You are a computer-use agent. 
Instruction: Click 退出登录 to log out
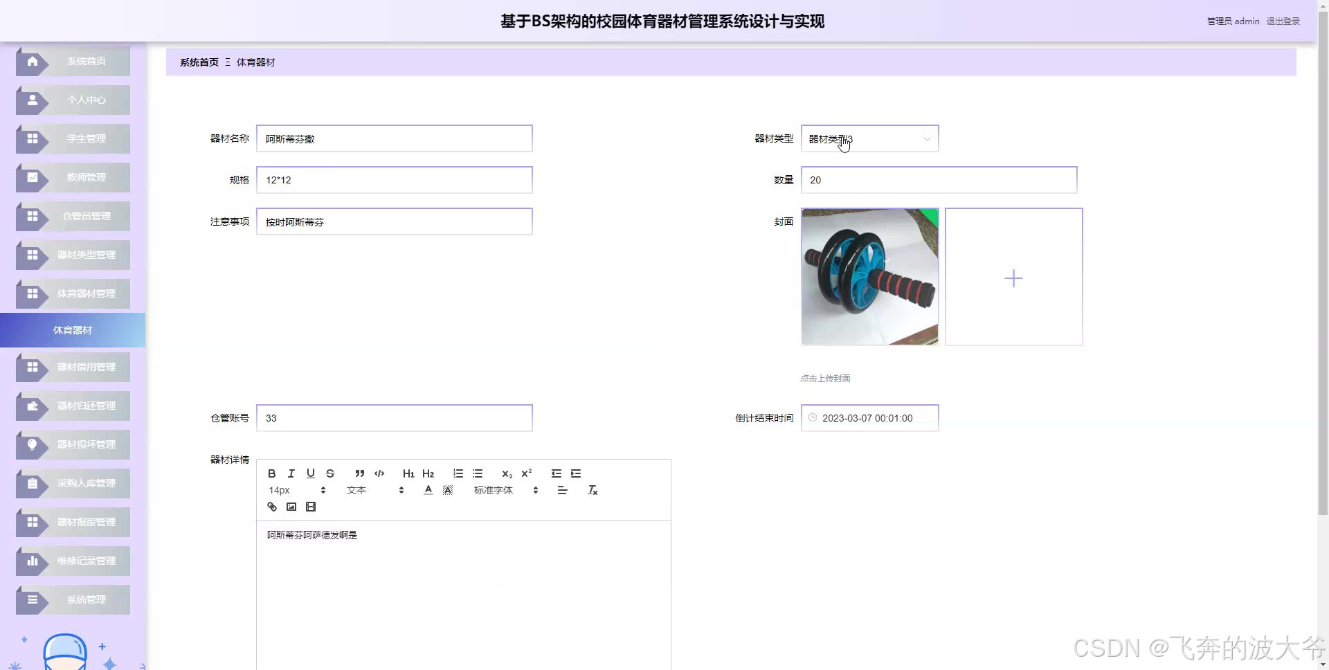click(1283, 21)
